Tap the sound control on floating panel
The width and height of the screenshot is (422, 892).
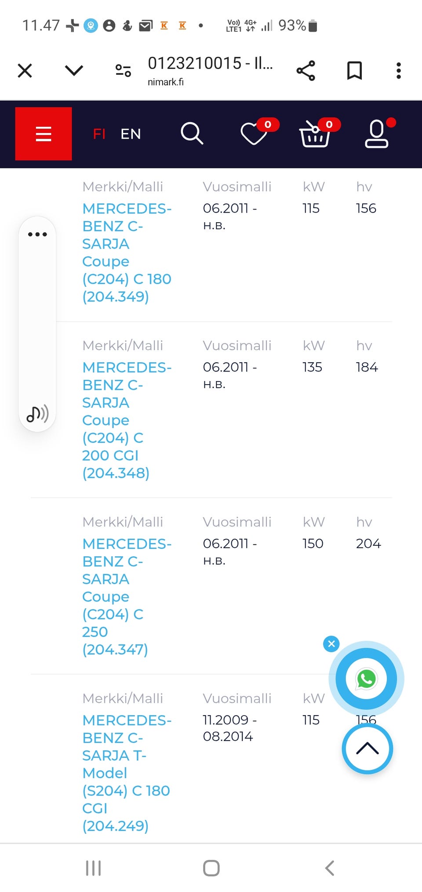click(37, 414)
